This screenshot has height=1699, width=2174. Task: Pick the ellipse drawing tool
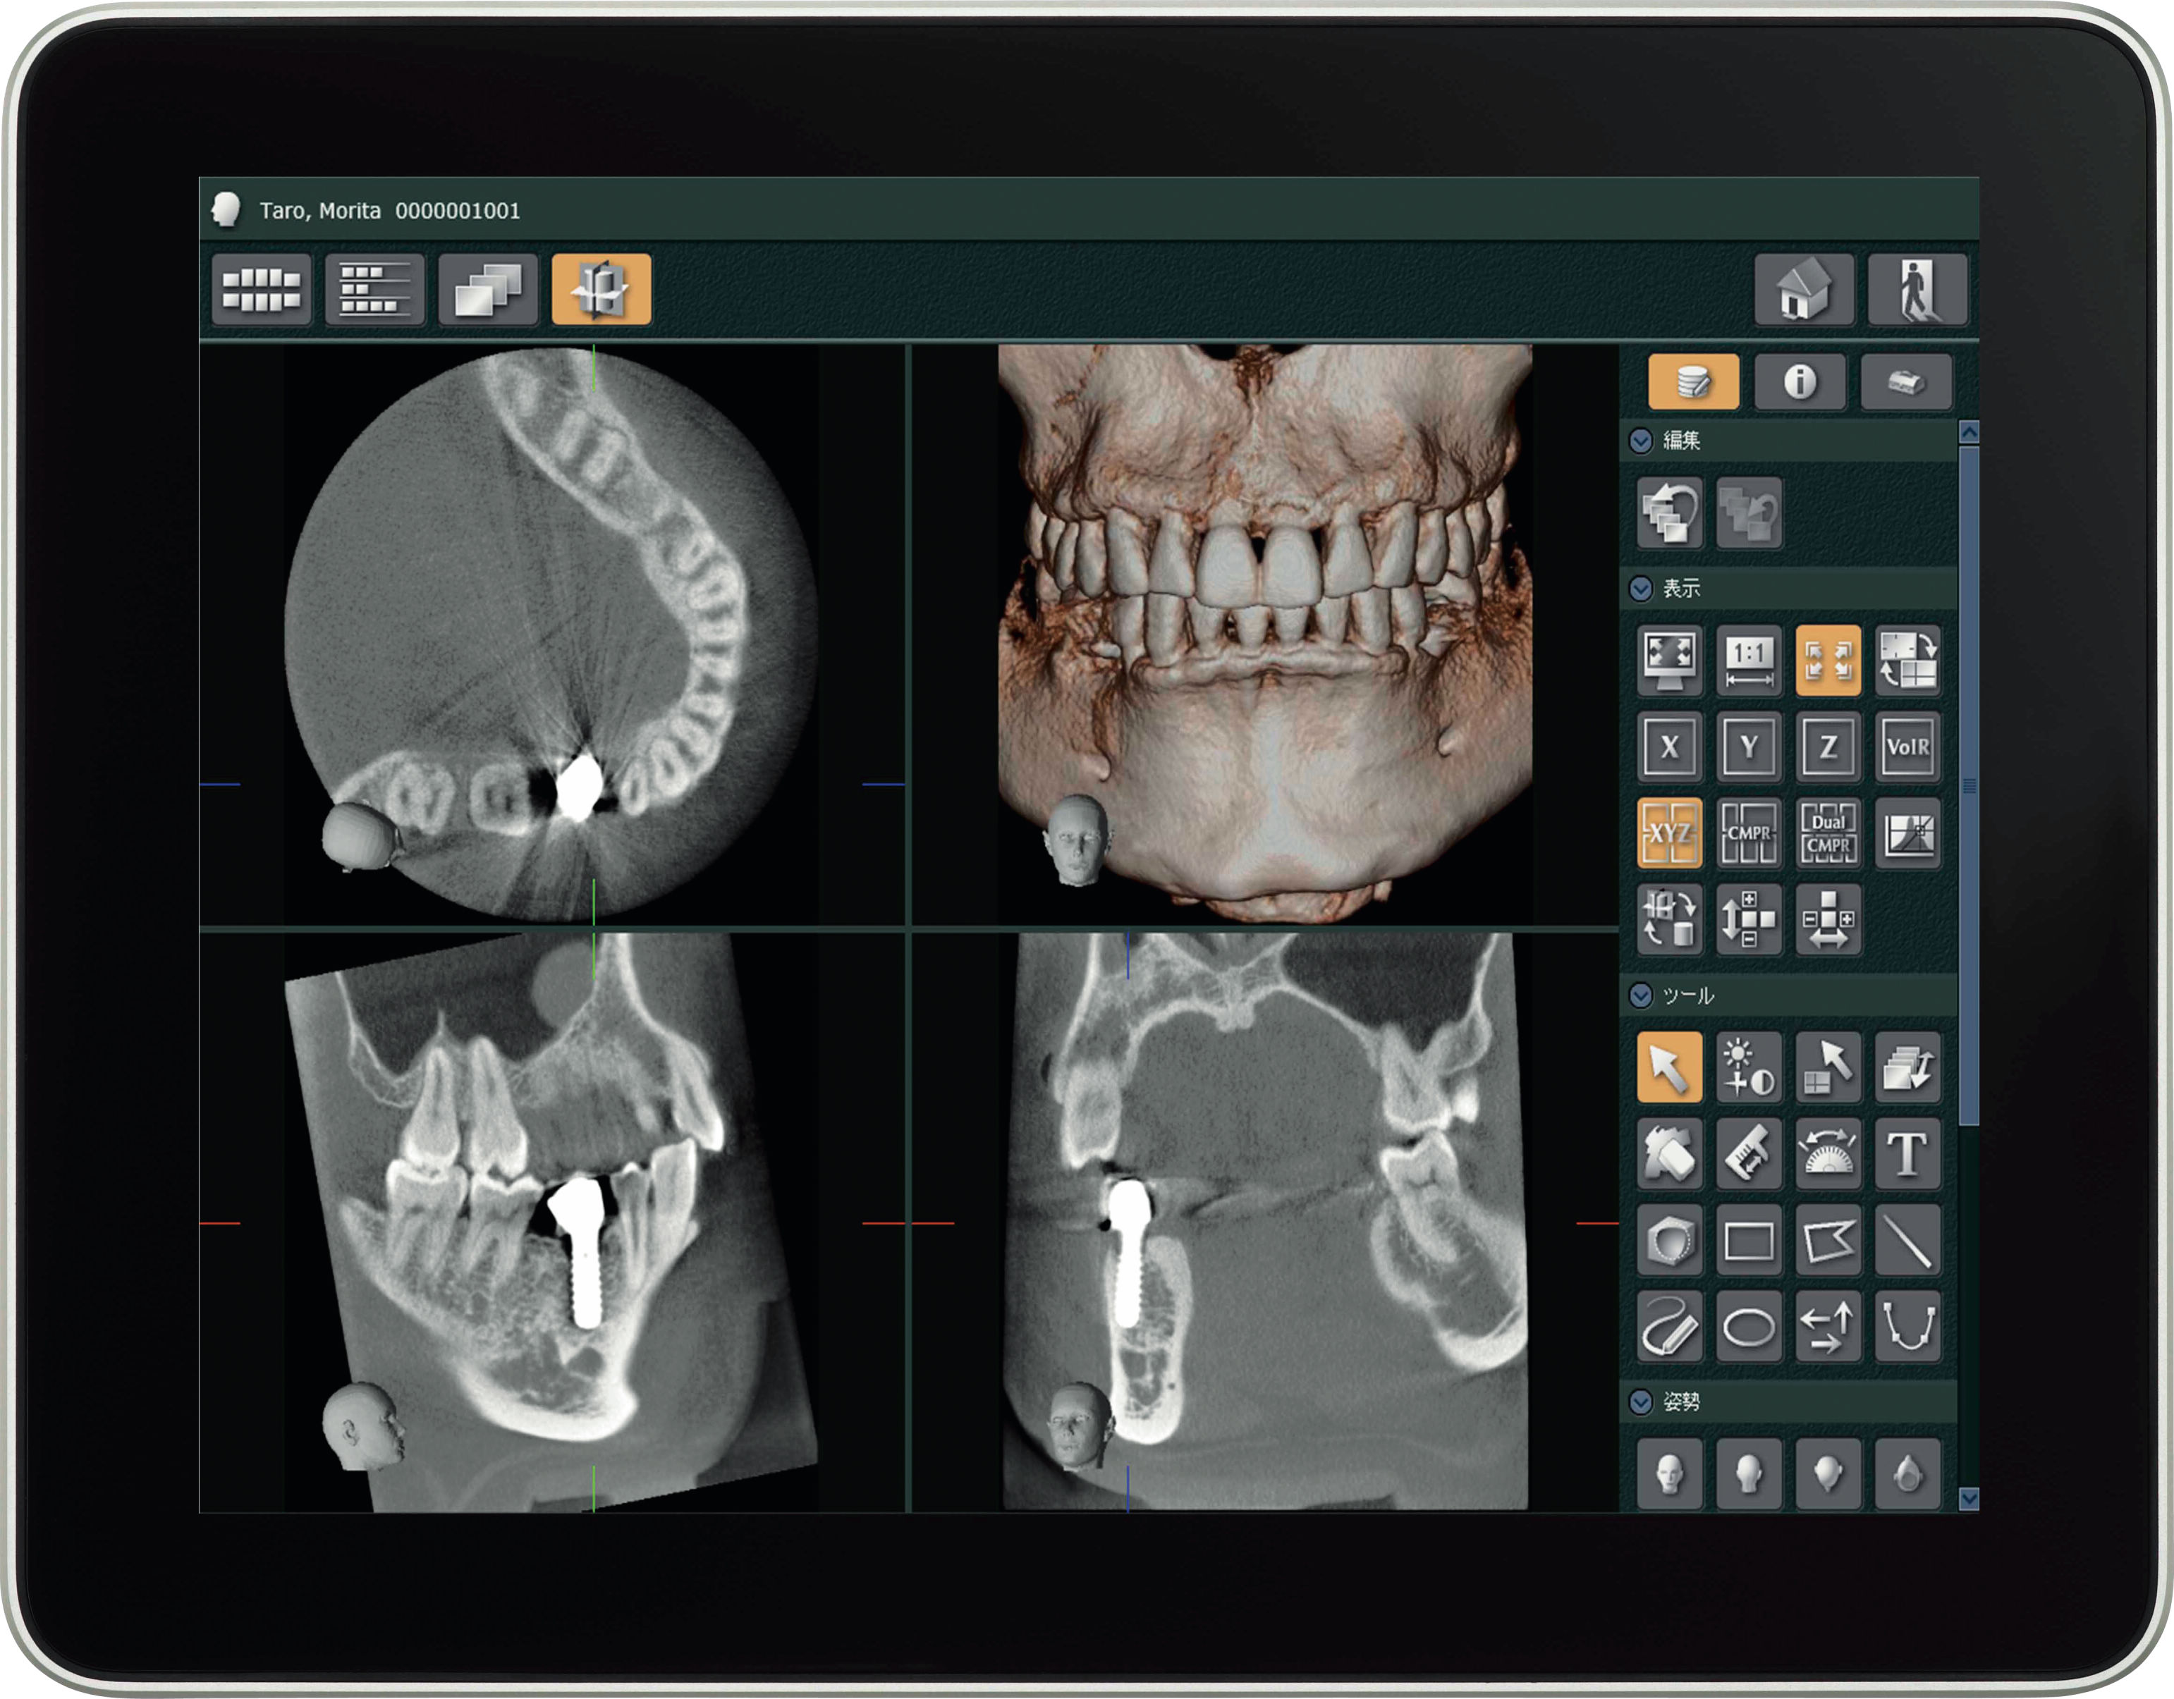click(1749, 1327)
